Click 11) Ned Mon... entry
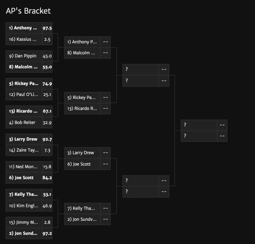Viewport: 255px width, 244px height. pyautogui.click(x=29, y=167)
